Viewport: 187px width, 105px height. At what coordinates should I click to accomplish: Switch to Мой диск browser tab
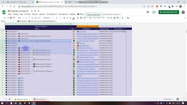[18, 2]
